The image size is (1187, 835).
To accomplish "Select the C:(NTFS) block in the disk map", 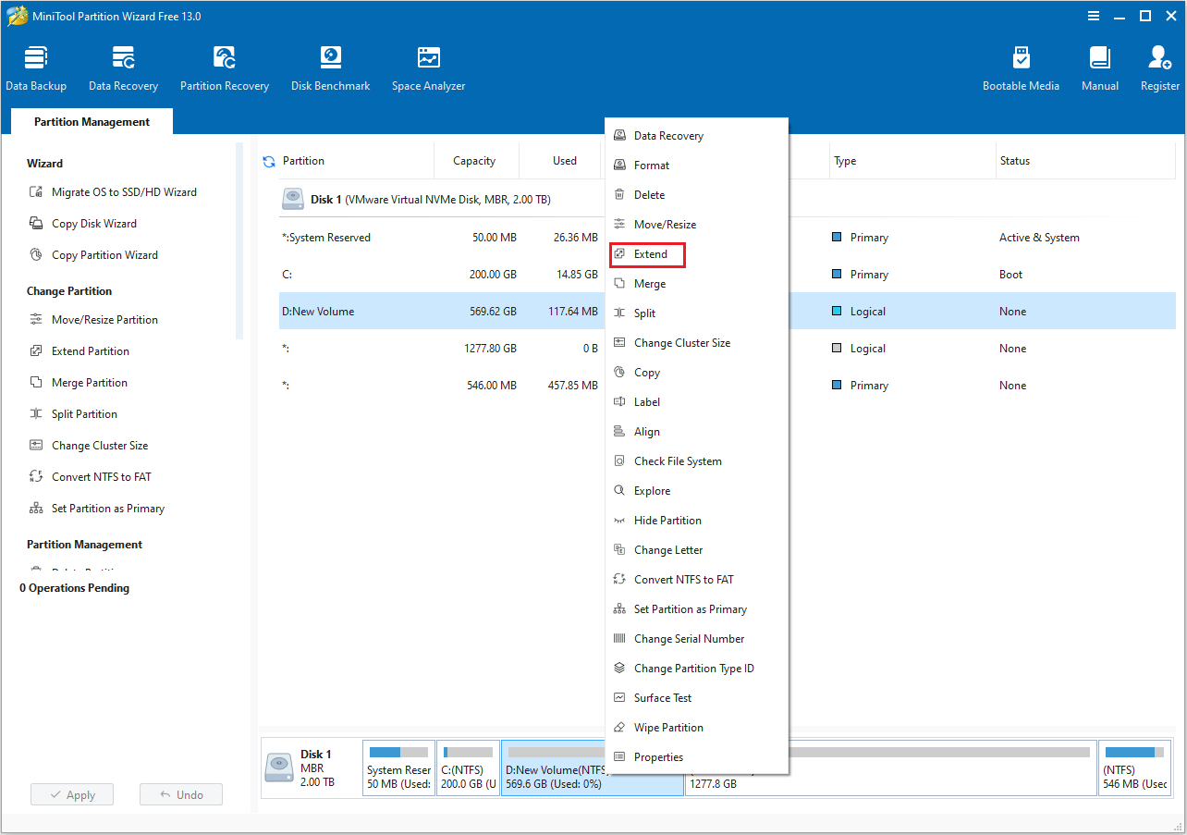I will coord(468,767).
